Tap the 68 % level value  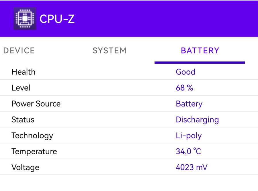[184, 88]
